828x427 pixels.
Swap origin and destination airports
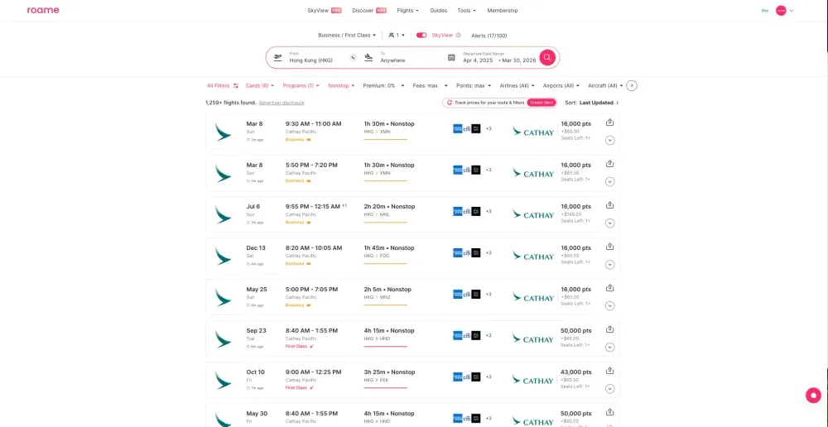click(x=353, y=58)
